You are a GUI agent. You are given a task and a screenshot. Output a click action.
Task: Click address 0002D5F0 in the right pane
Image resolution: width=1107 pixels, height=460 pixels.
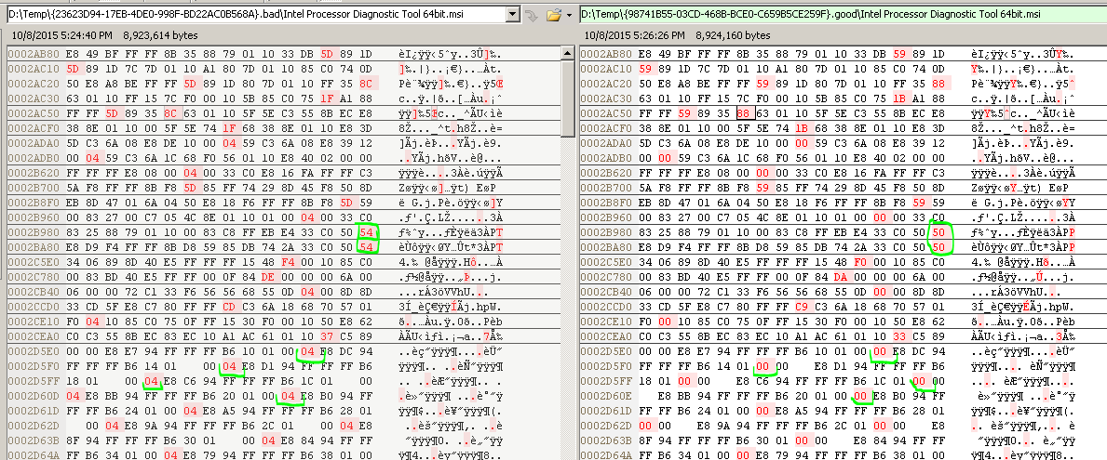[x=604, y=366]
